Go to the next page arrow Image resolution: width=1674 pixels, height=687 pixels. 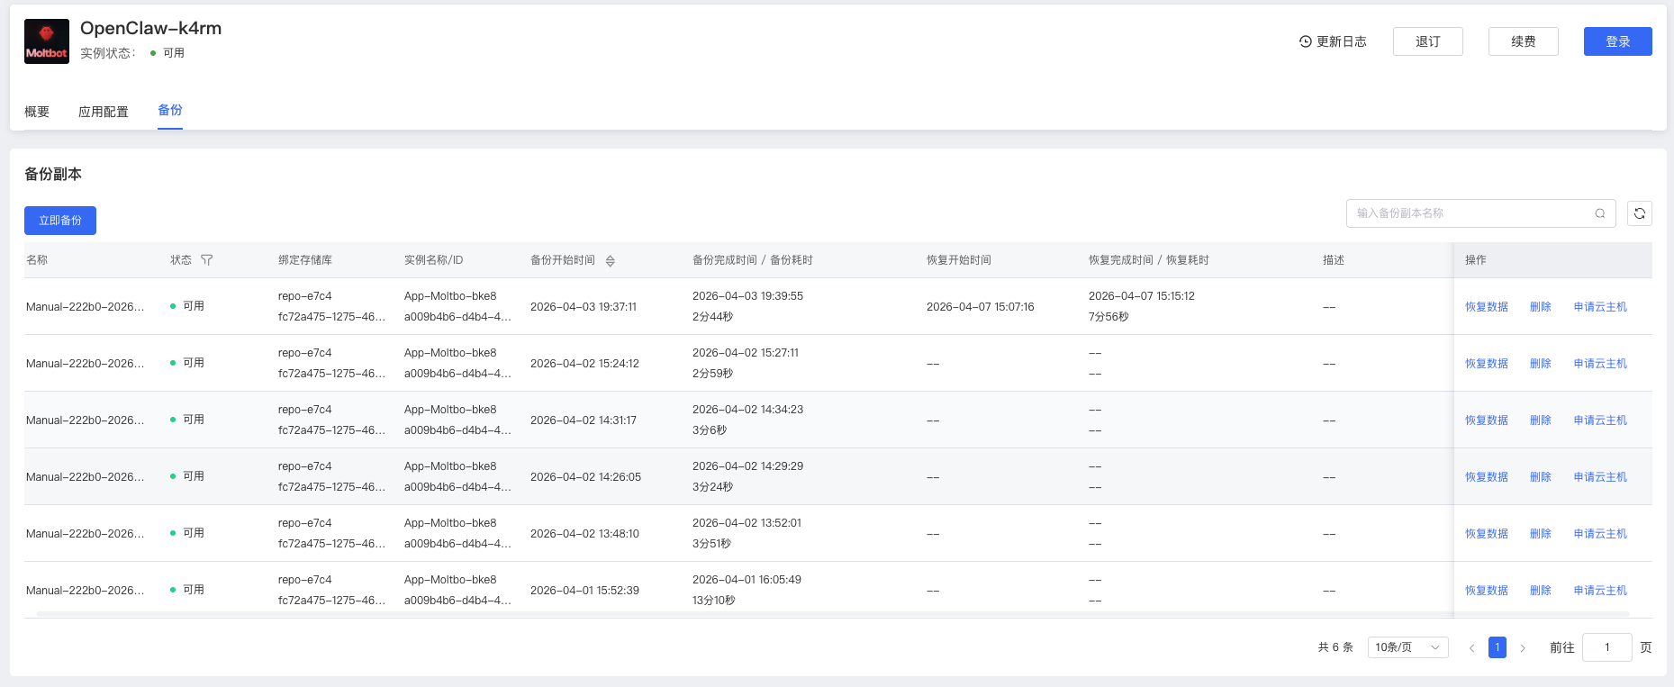pyautogui.click(x=1523, y=648)
